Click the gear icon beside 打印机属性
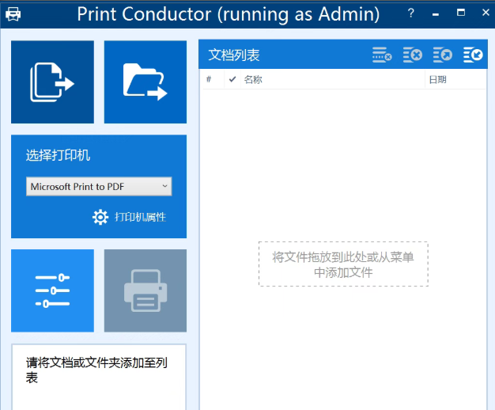495x410 pixels. tap(100, 217)
